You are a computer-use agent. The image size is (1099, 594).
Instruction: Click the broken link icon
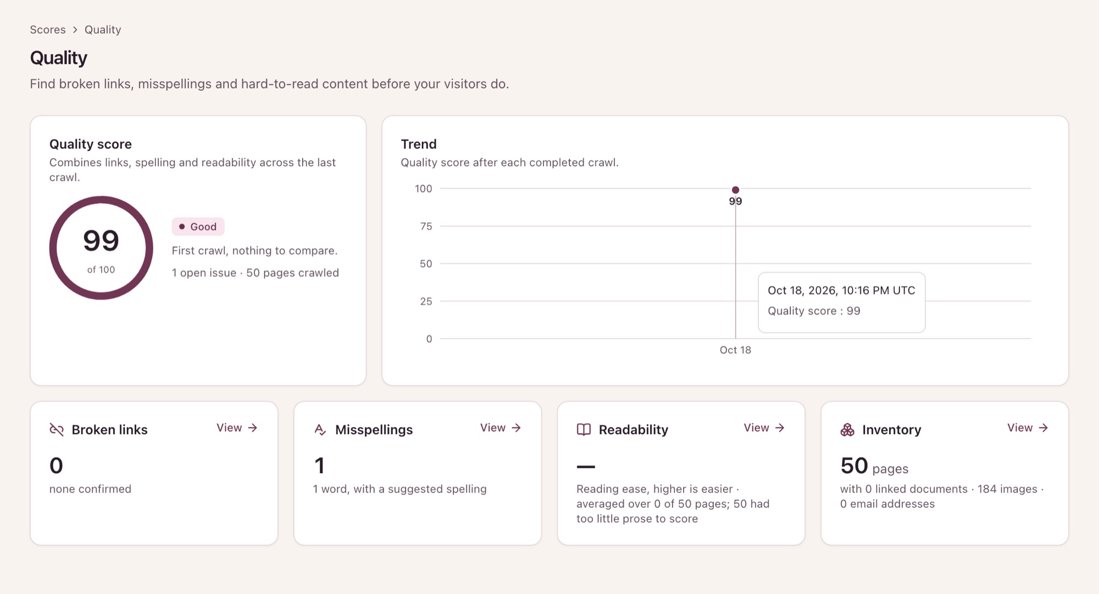tap(57, 430)
